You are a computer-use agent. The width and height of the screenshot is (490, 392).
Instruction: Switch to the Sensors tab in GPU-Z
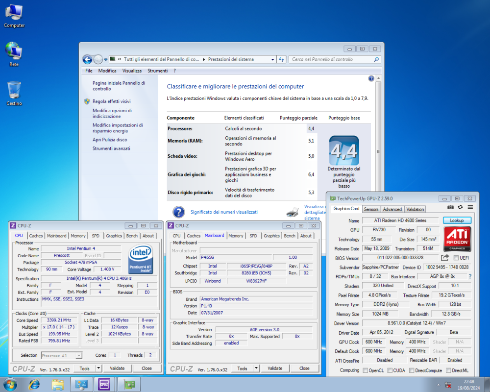pyautogui.click(x=371, y=209)
